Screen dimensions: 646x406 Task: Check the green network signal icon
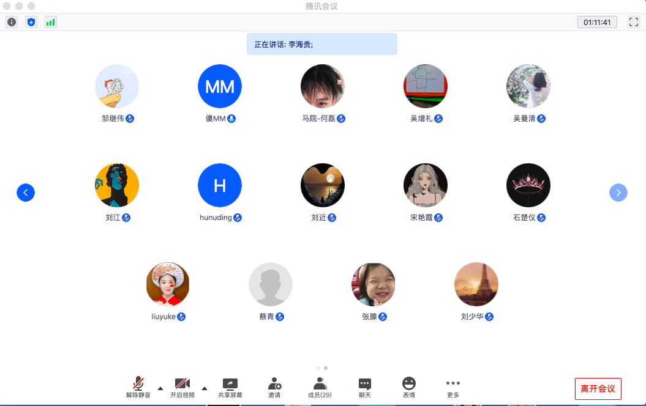(x=50, y=22)
